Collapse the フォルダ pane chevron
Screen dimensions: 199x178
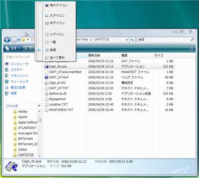(x=39, y=106)
